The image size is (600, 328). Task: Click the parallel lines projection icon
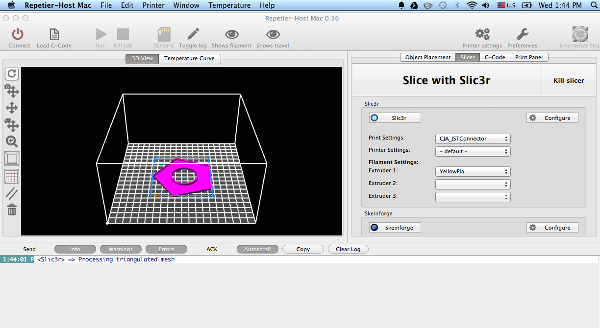tap(12, 193)
